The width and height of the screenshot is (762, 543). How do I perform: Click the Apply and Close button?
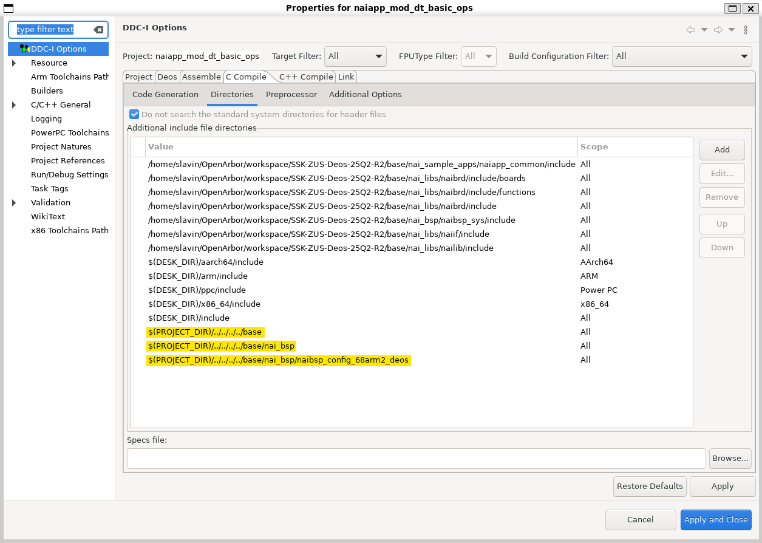pyautogui.click(x=716, y=519)
